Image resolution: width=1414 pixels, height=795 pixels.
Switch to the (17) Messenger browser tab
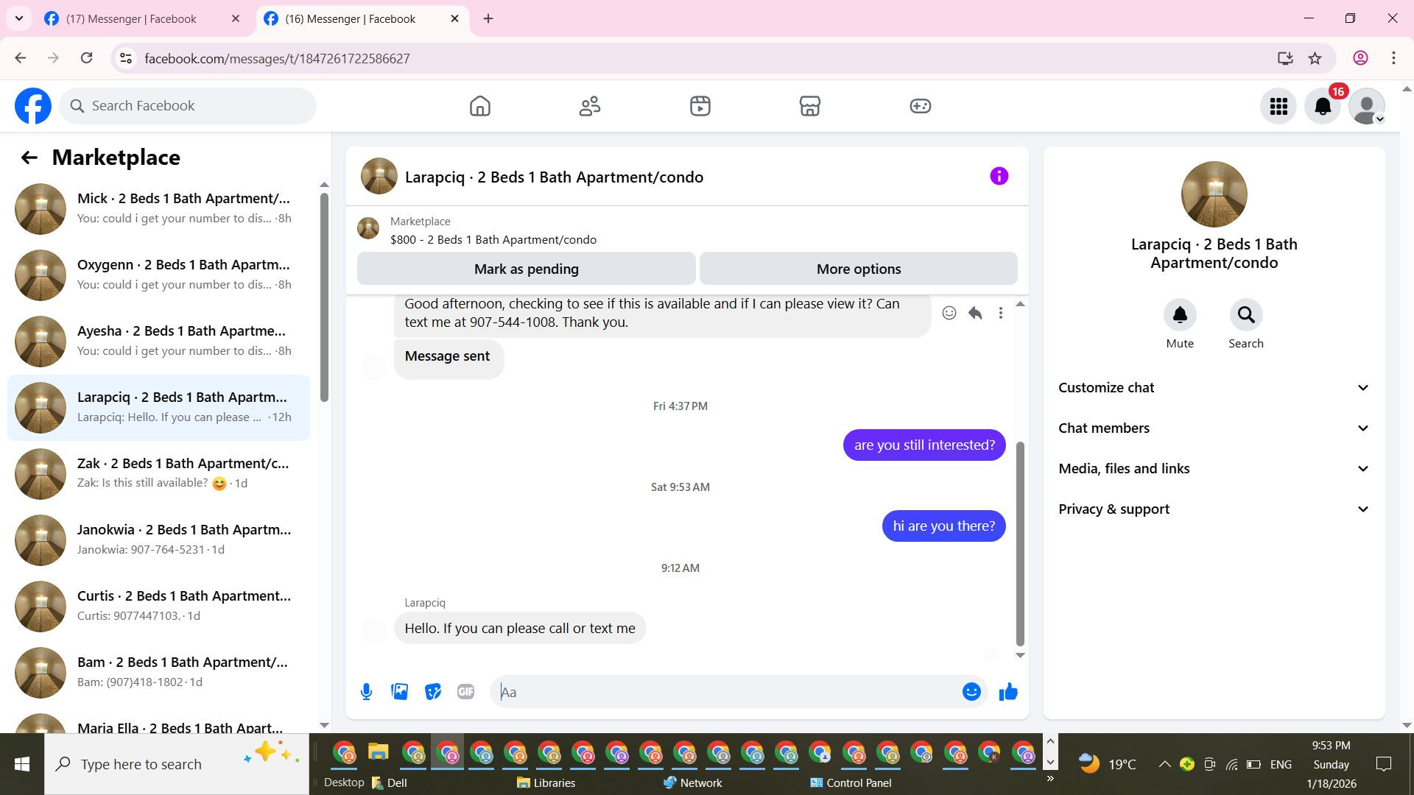(131, 19)
